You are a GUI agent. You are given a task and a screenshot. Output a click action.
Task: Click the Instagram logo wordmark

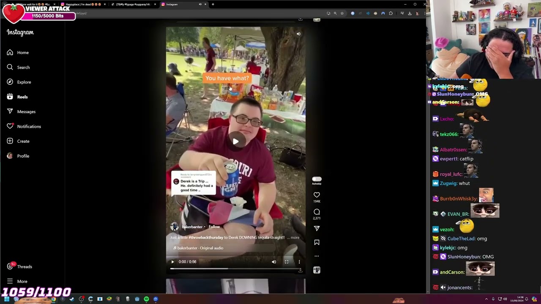pyautogui.click(x=20, y=33)
